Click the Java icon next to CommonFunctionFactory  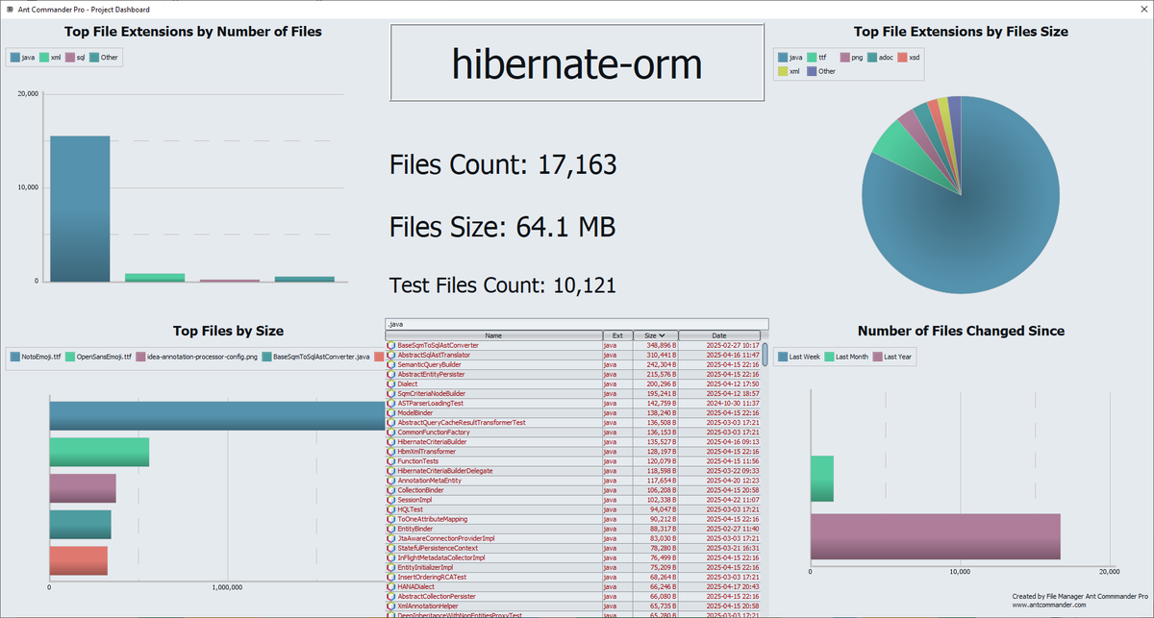click(389, 432)
